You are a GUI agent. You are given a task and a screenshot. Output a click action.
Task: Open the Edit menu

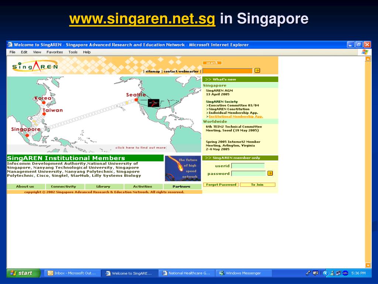24,52
